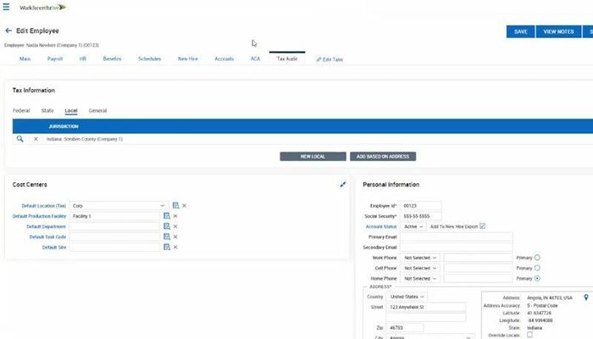593x339 pixels.
Task: Click the search magnifier in jurisdiction row
Action: click(20, 139)
